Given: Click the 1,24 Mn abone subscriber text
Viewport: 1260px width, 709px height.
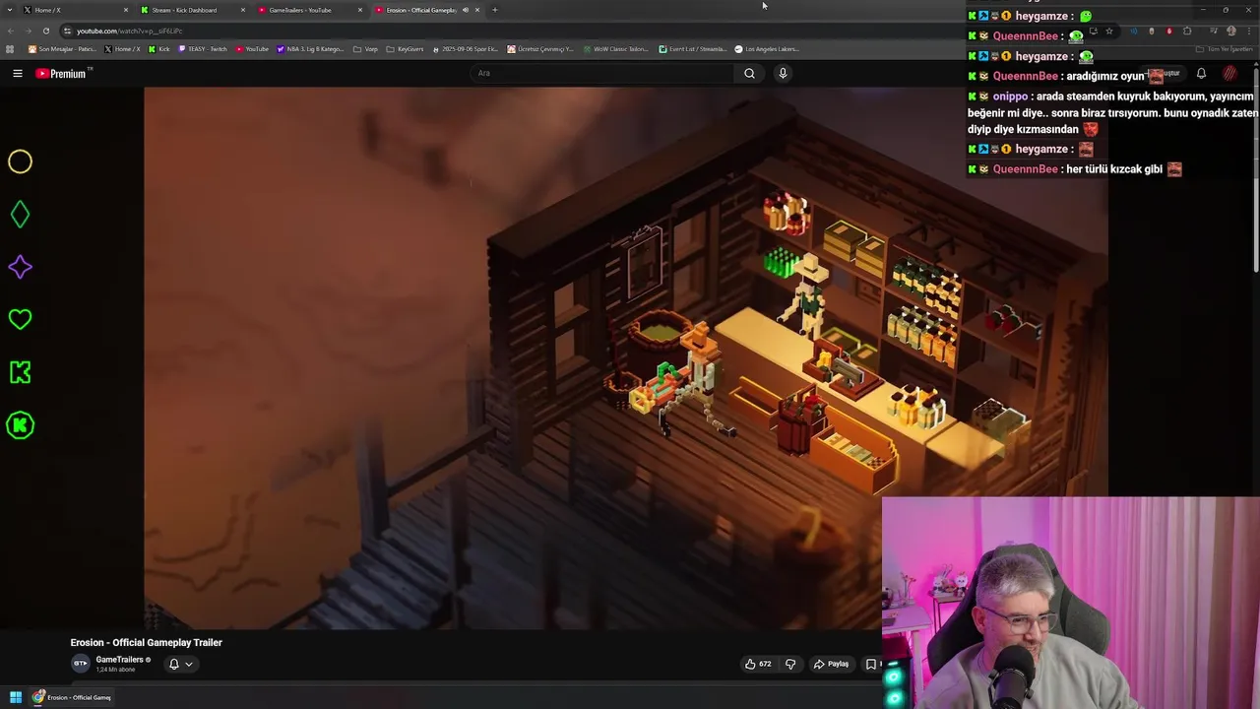Looking at the screenshot, I should [x=116, y=670].
